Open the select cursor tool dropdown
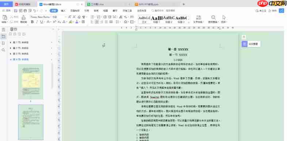Image resolution: width=287 pixels, height=141 pixels. pos(224,19)
